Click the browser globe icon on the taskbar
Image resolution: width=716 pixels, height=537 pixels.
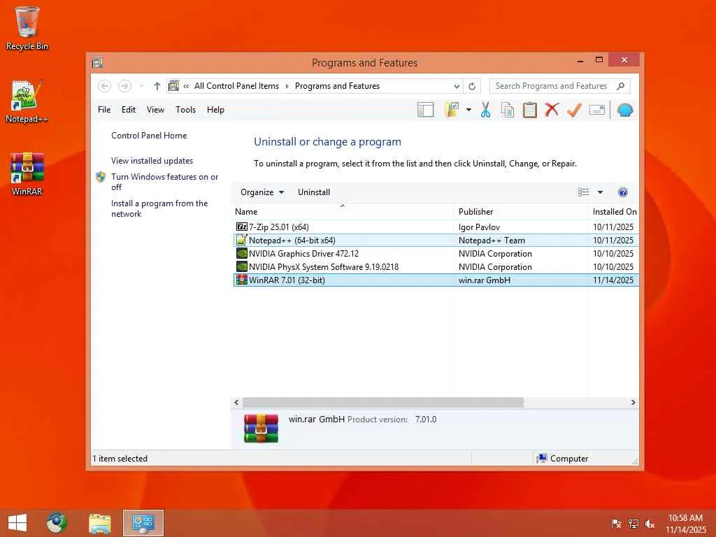(x=57, y=523)
